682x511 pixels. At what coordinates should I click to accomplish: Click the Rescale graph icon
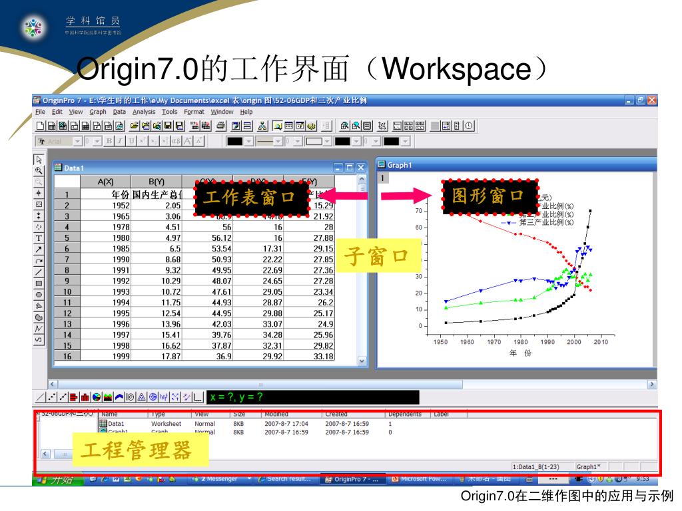(382, 126)
